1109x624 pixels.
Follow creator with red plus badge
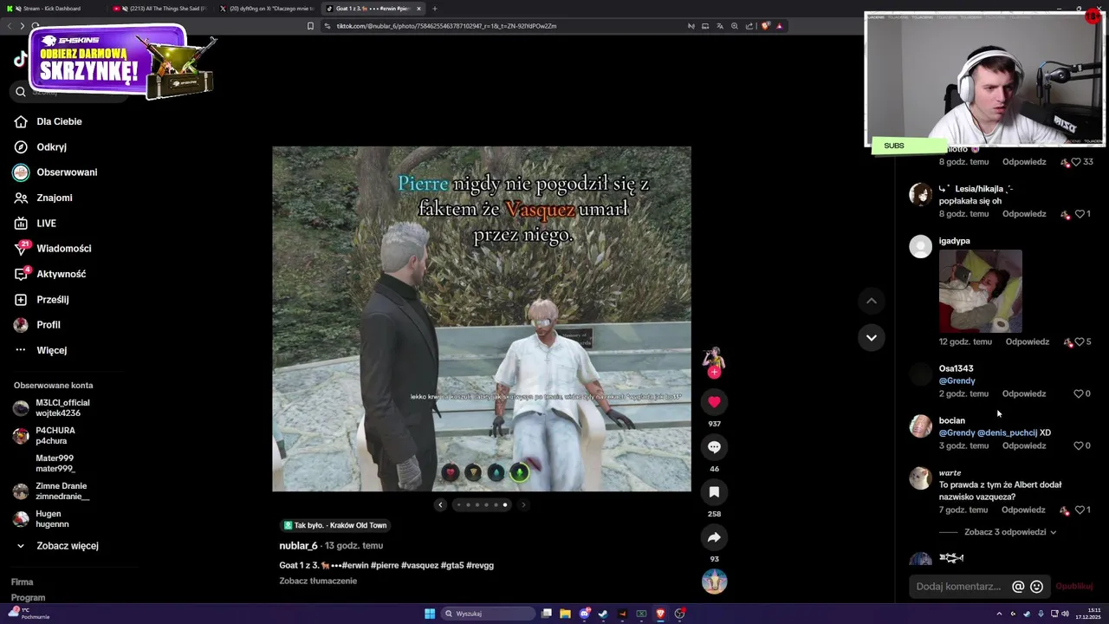[714, 373]
